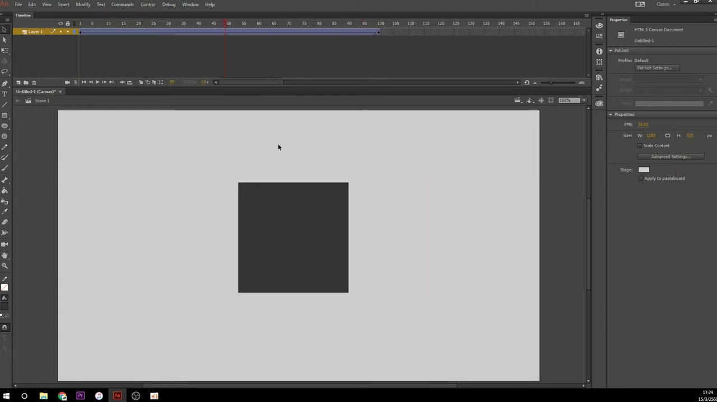Select the Oval tool
The width and height of the screenshot is (717, 402).
(4, 125)
